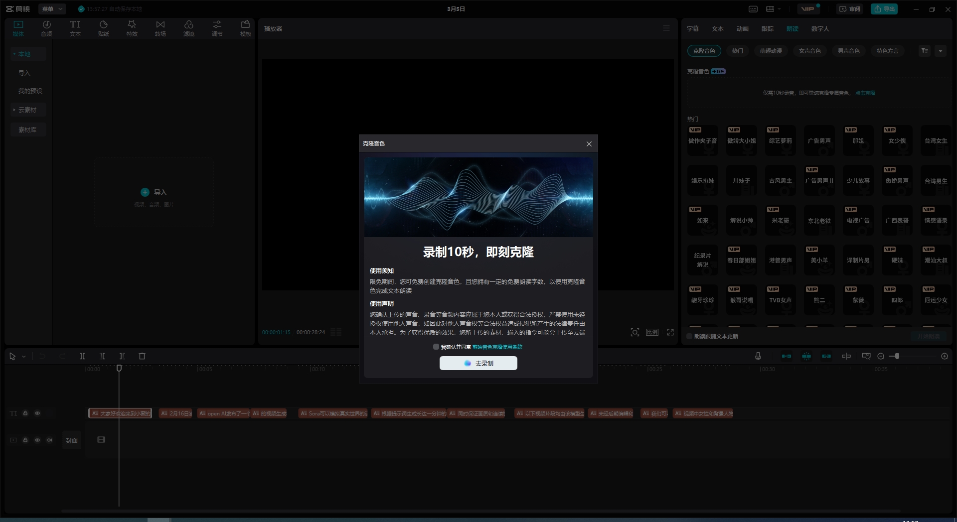Open the 滤镜 filters panel
The image size is (957, 522).
pyautogui.click(x=189, y=28)
